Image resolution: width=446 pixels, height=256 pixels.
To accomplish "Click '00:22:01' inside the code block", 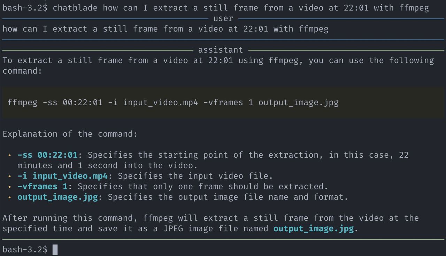I will [83, 103].
